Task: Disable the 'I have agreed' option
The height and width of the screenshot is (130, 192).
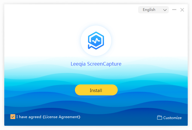Action: (13, 117)
